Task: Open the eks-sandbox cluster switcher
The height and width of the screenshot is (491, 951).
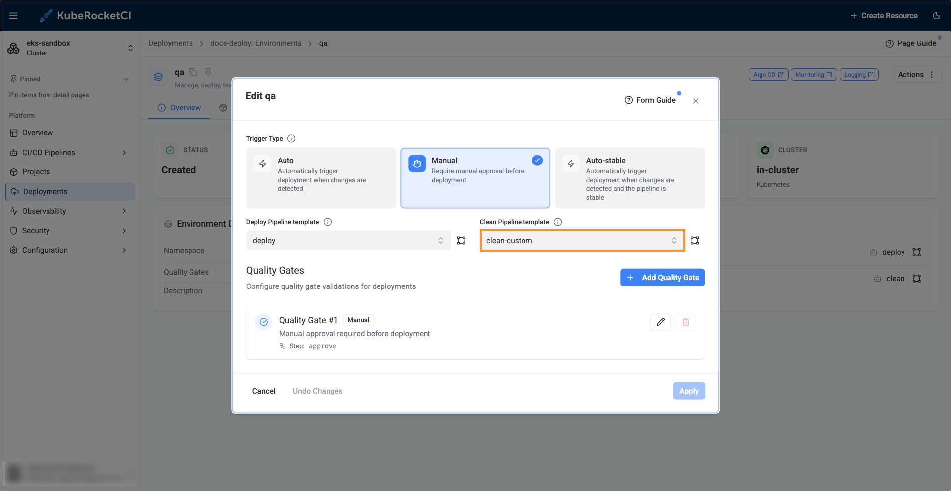Action: (70, 48)
